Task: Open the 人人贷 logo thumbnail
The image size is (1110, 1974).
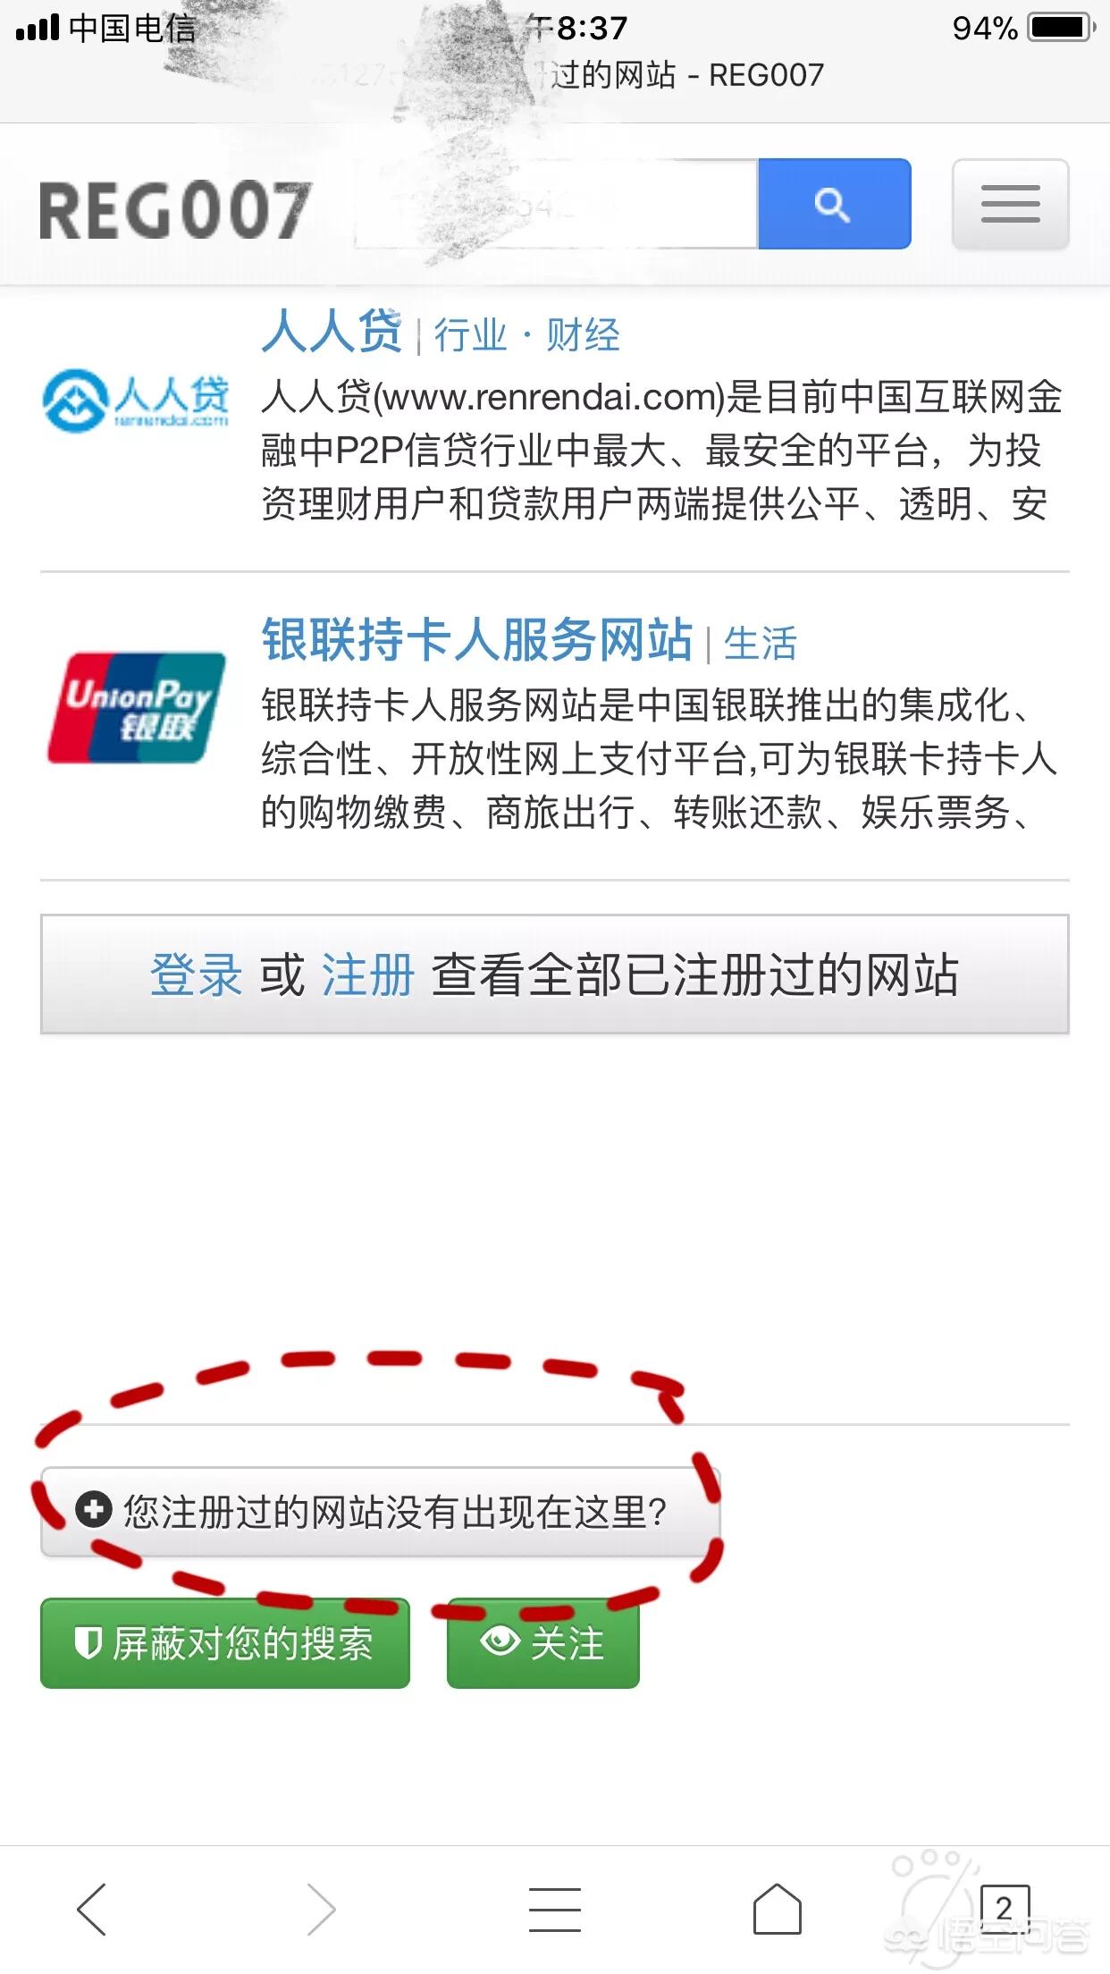Action: 136,401
